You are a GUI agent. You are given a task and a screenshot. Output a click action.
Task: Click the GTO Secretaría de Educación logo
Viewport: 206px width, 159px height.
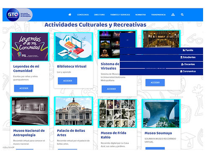click(19, 15)
